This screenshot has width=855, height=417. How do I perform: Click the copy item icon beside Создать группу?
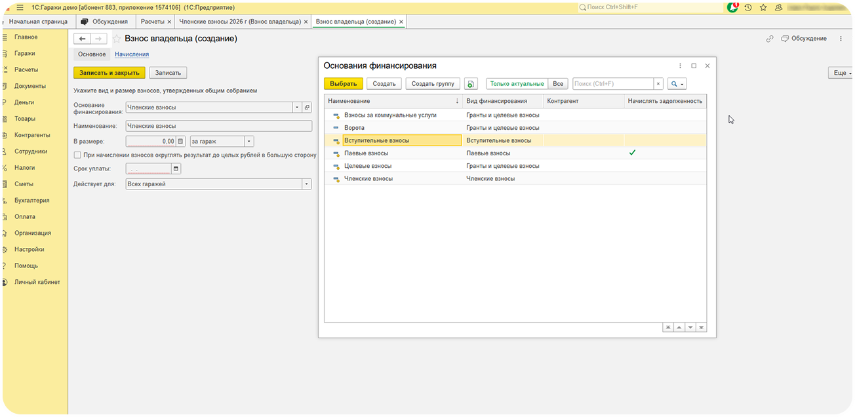point(471,84)
